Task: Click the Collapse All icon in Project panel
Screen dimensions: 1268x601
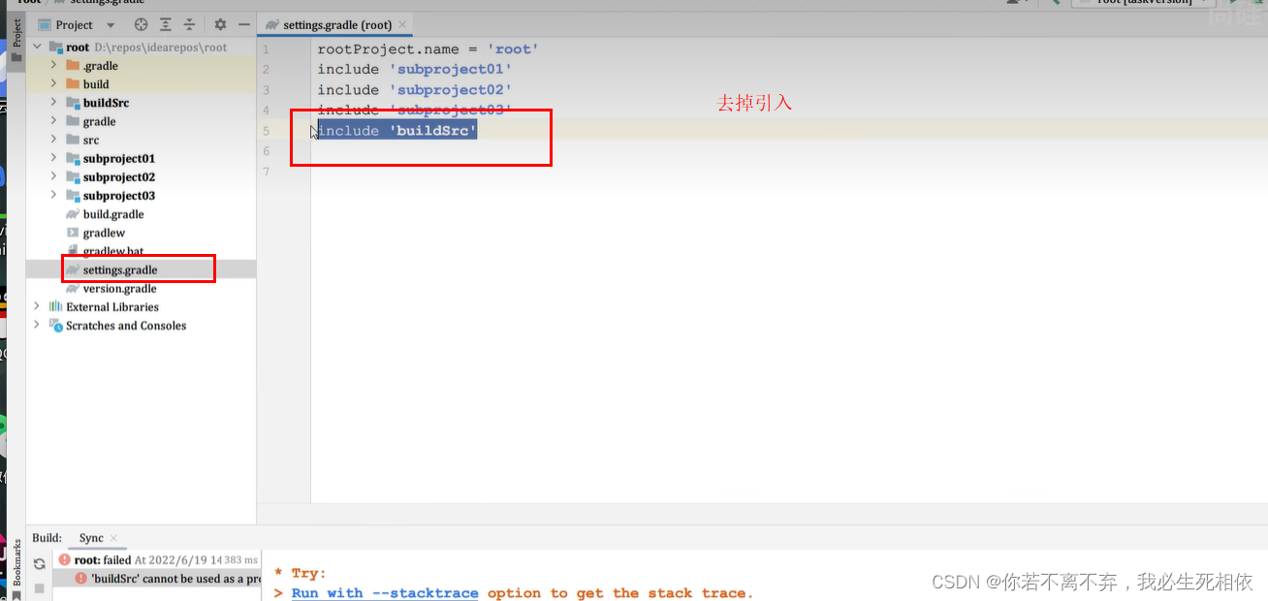Action: [189, 24]
